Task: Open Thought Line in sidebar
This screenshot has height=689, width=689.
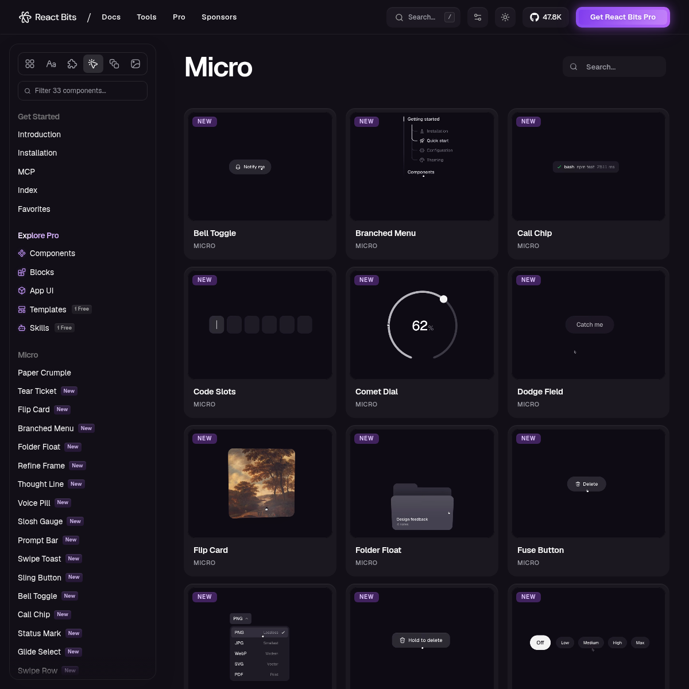Action: [x=41, y=484]
